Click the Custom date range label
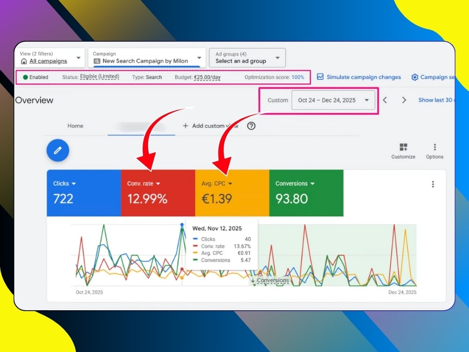469x352 pixels. [278, 100]
